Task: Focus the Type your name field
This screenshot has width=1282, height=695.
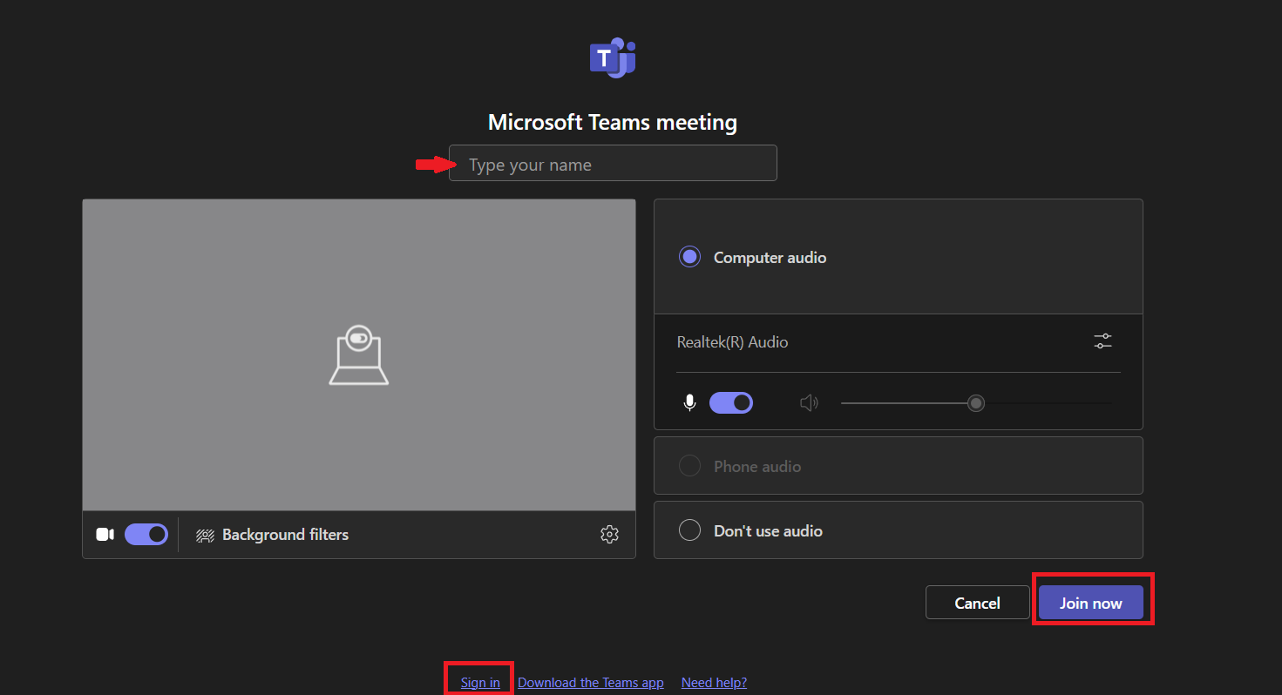Action: coord(613,164)
